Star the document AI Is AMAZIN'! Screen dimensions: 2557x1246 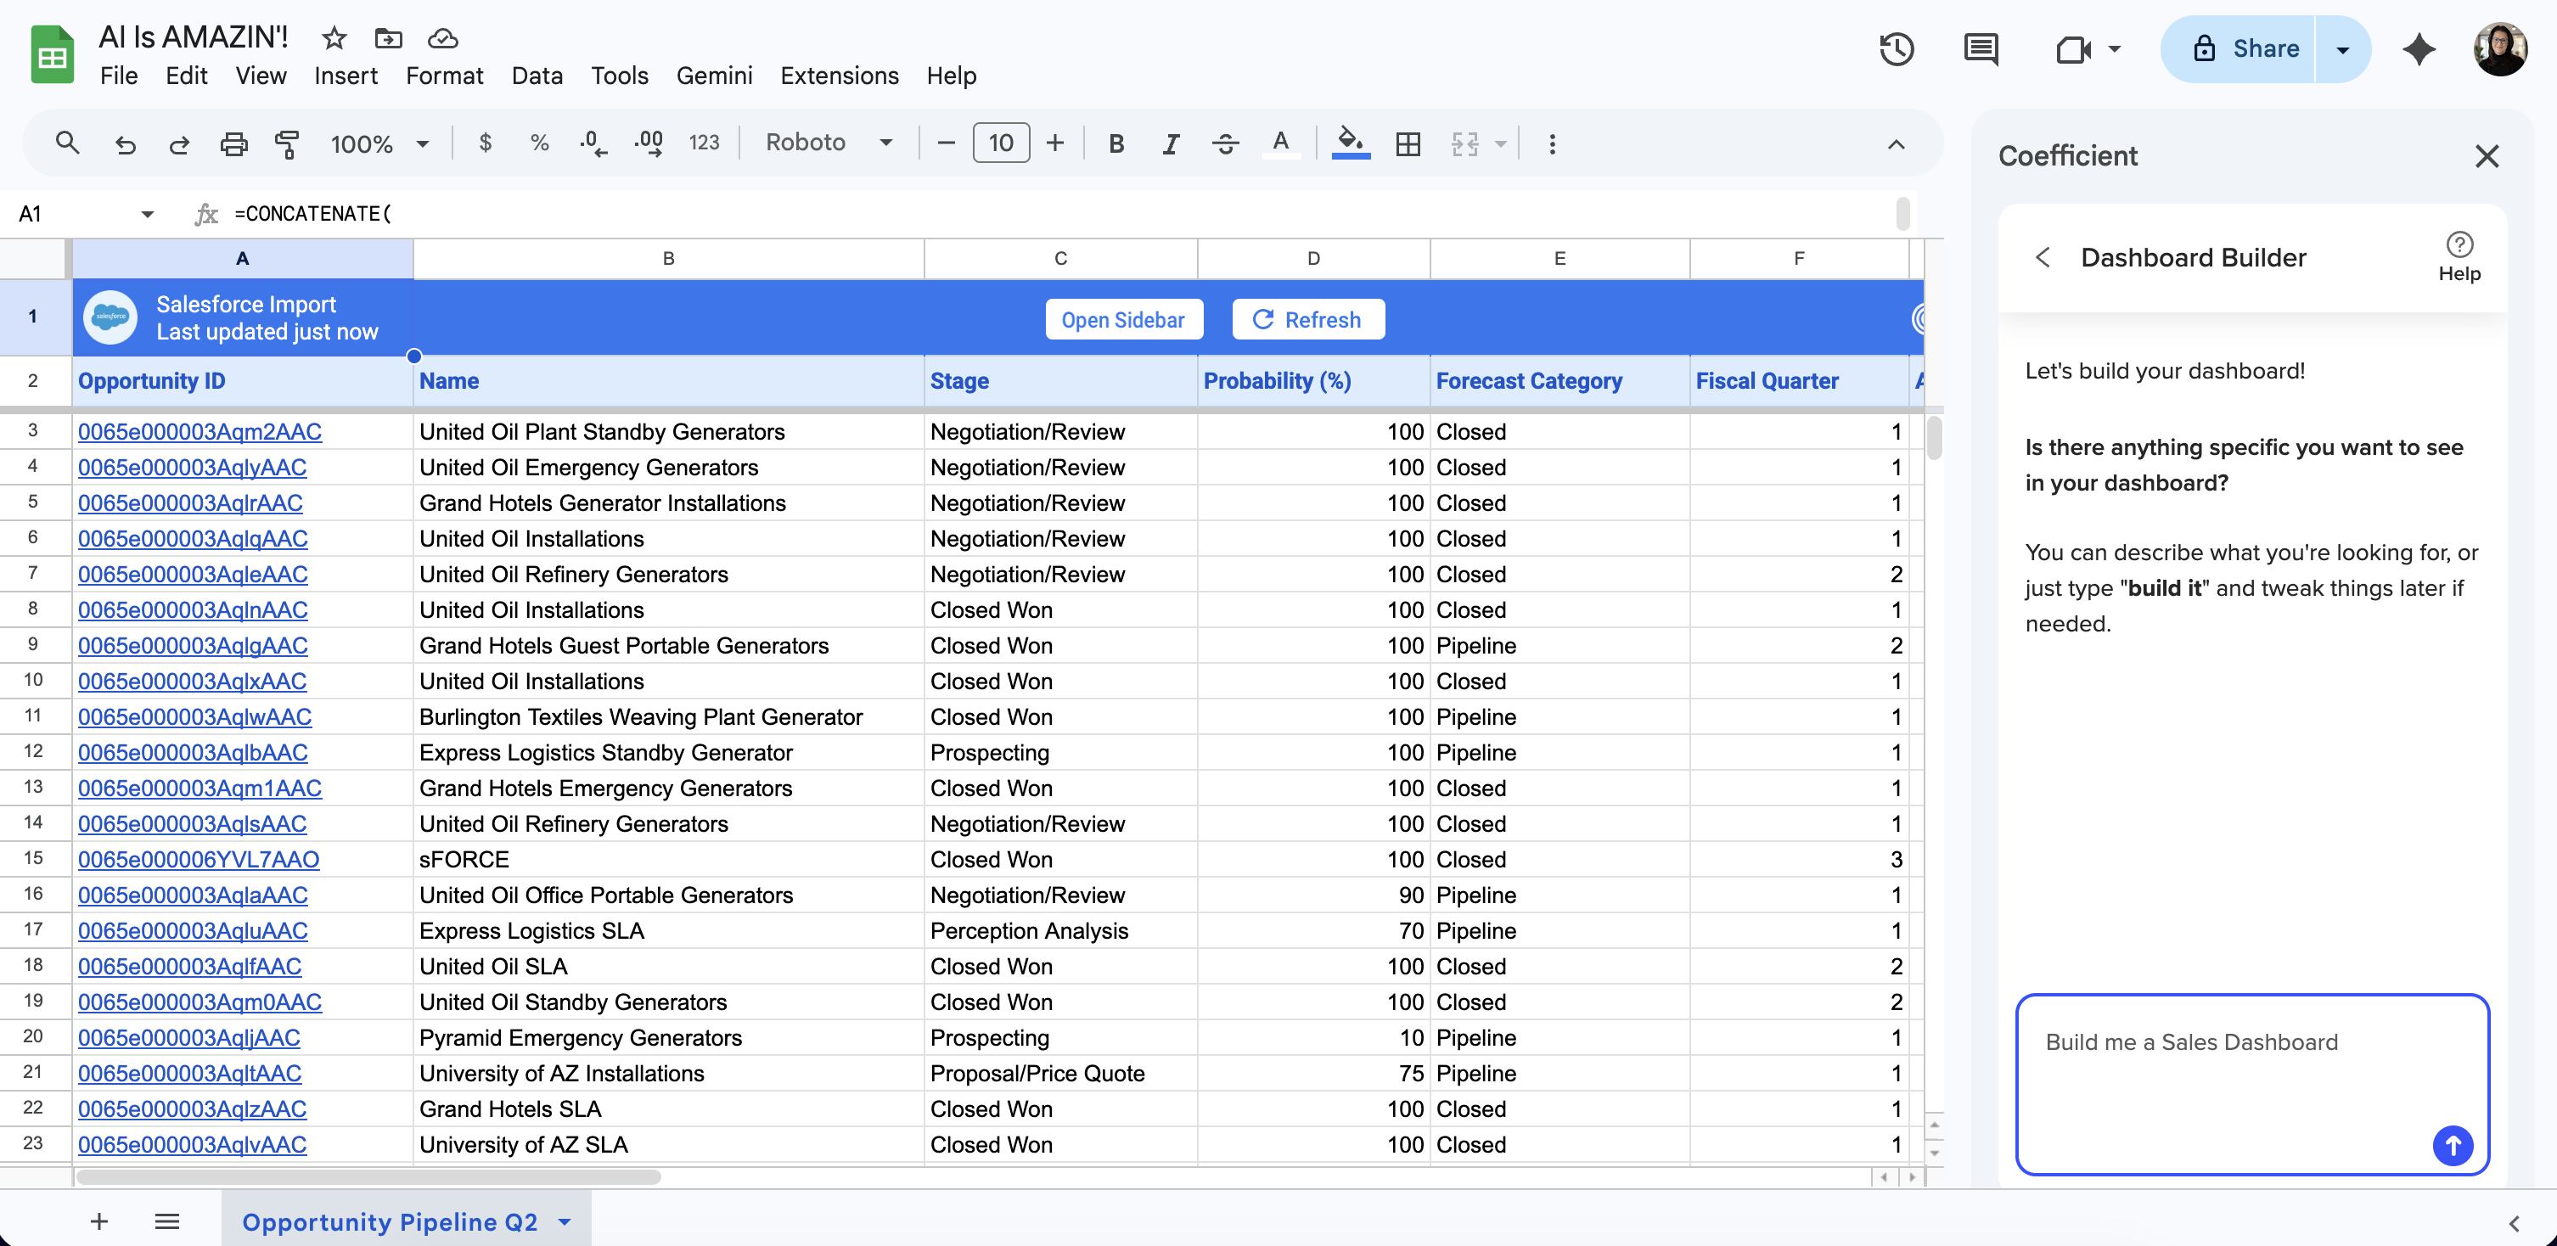(x=334, y=37)
